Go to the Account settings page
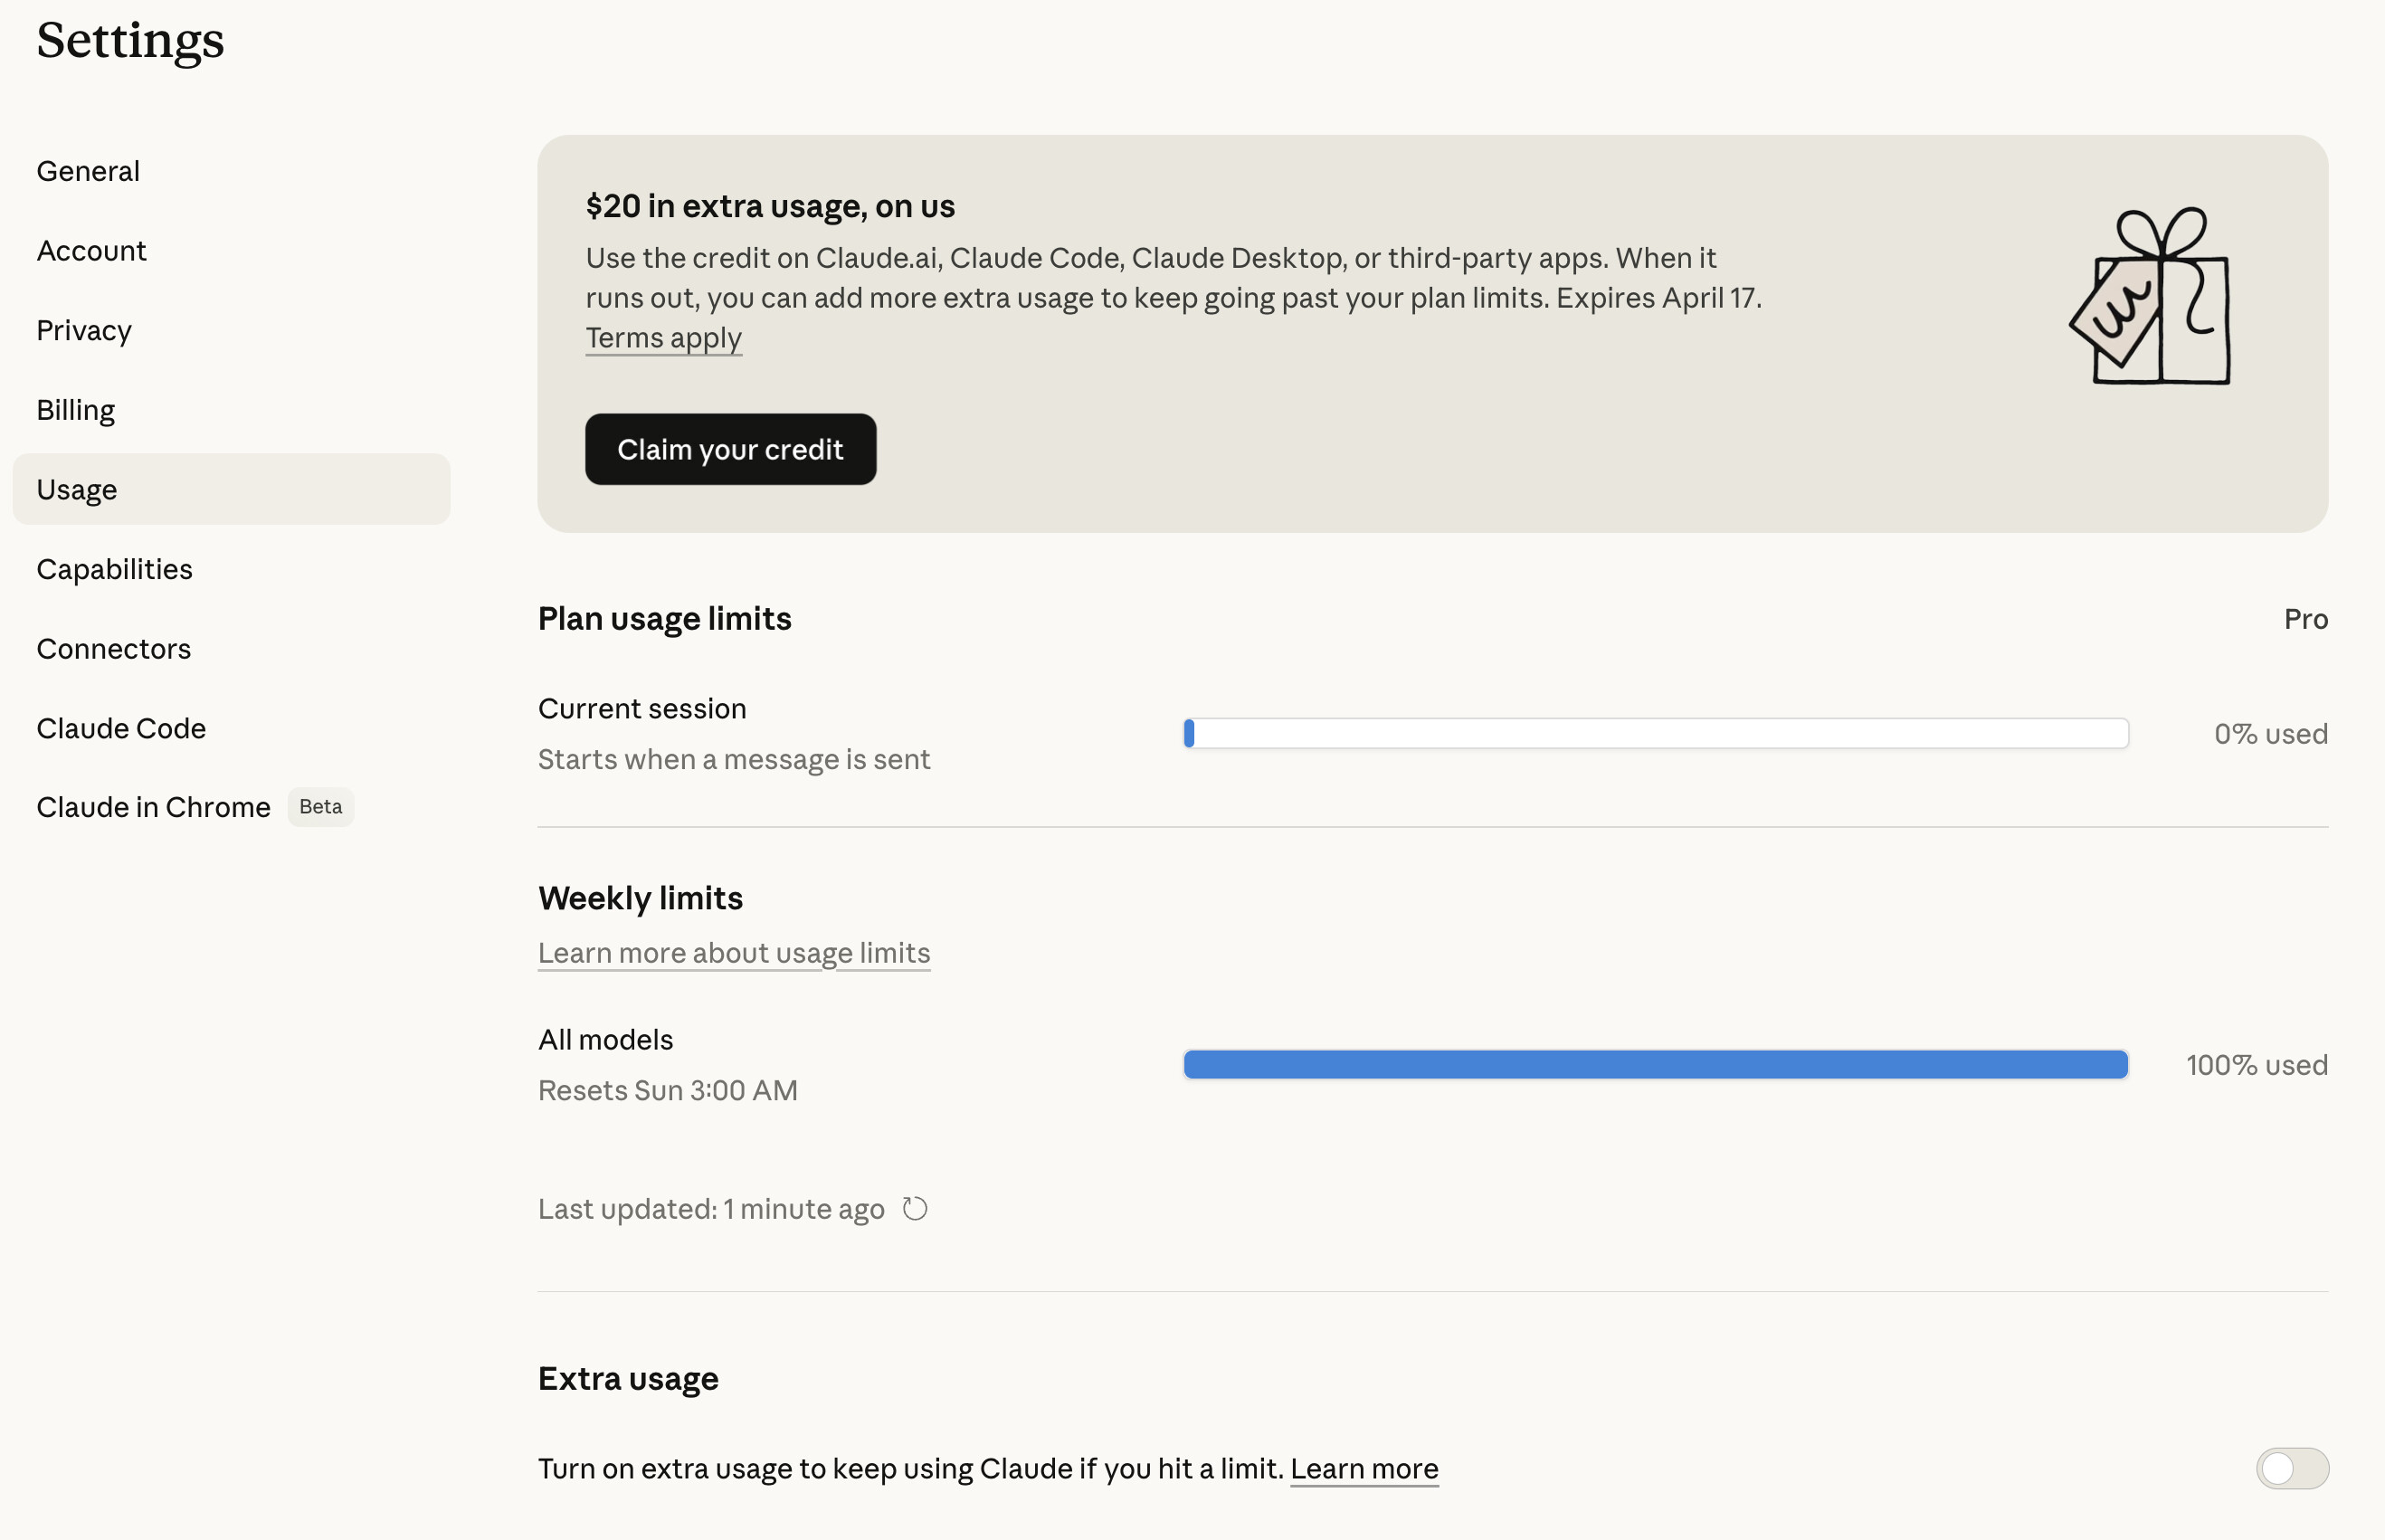 click(91, 250)
